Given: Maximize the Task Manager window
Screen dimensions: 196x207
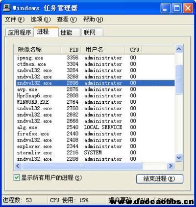Looking at the screenshot, I should pyautogui.click(x=176, y=8).
